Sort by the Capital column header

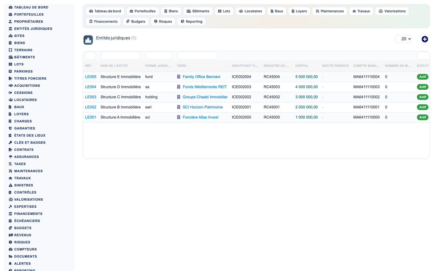pos(302,66)
